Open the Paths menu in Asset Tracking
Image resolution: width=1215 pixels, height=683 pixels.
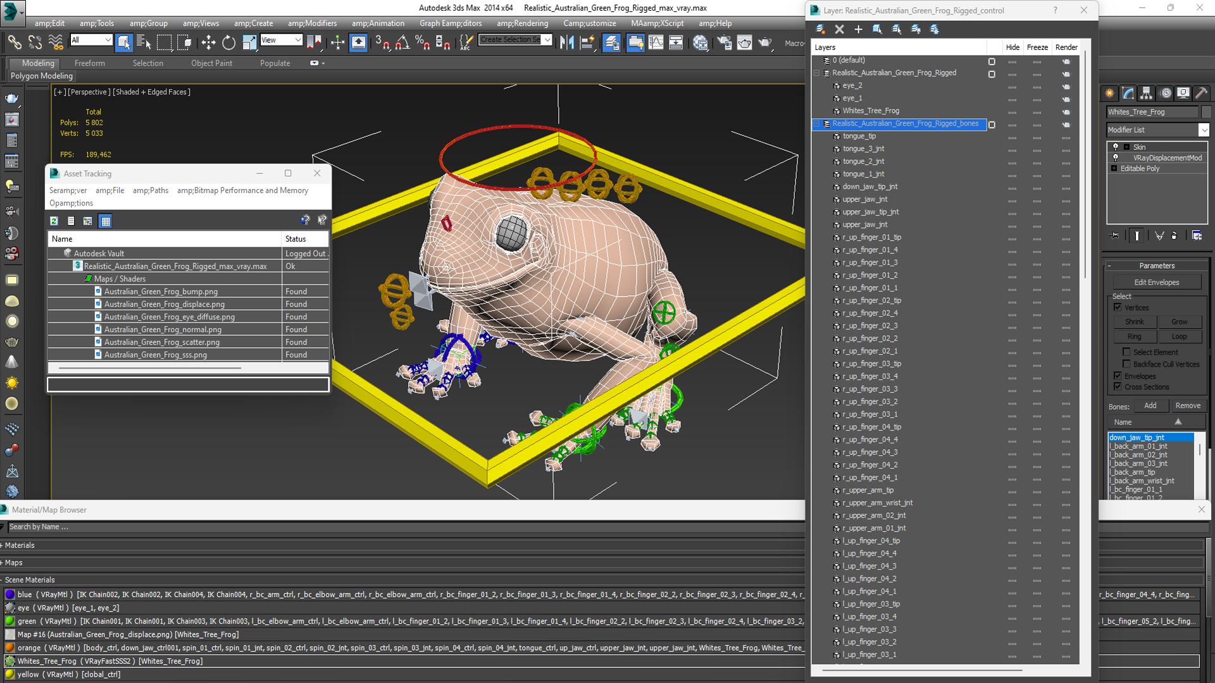[151, 190]
